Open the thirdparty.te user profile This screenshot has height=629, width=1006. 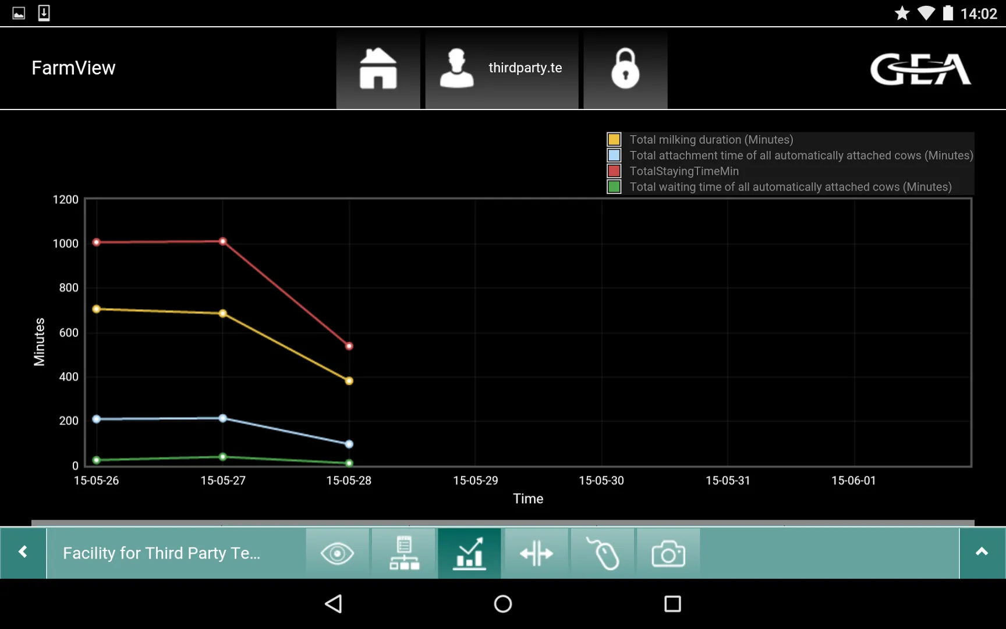click(x=502, y=70)
